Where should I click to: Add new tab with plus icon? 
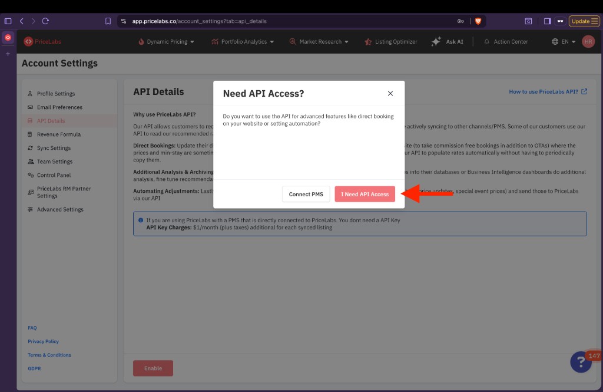coord(8,54)
